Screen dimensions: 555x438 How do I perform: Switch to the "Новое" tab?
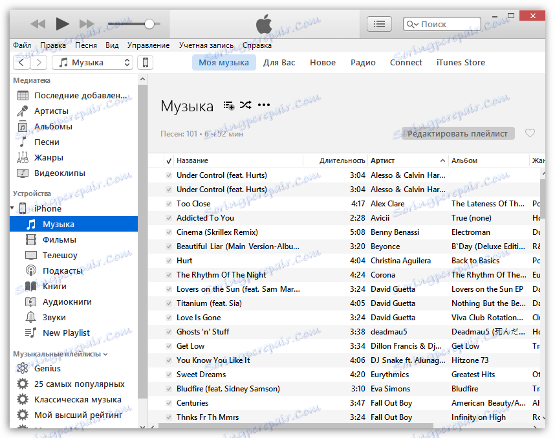pyautogui.click(x=322, y=63)
